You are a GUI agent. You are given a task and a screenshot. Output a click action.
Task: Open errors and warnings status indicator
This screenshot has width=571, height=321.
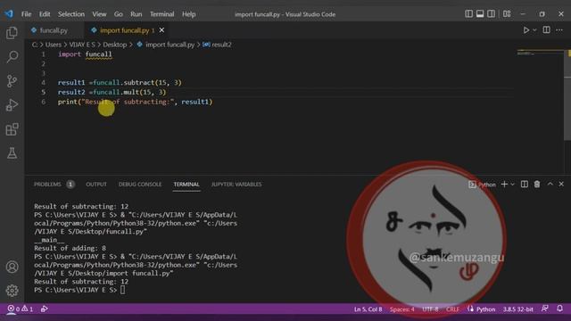21,309
